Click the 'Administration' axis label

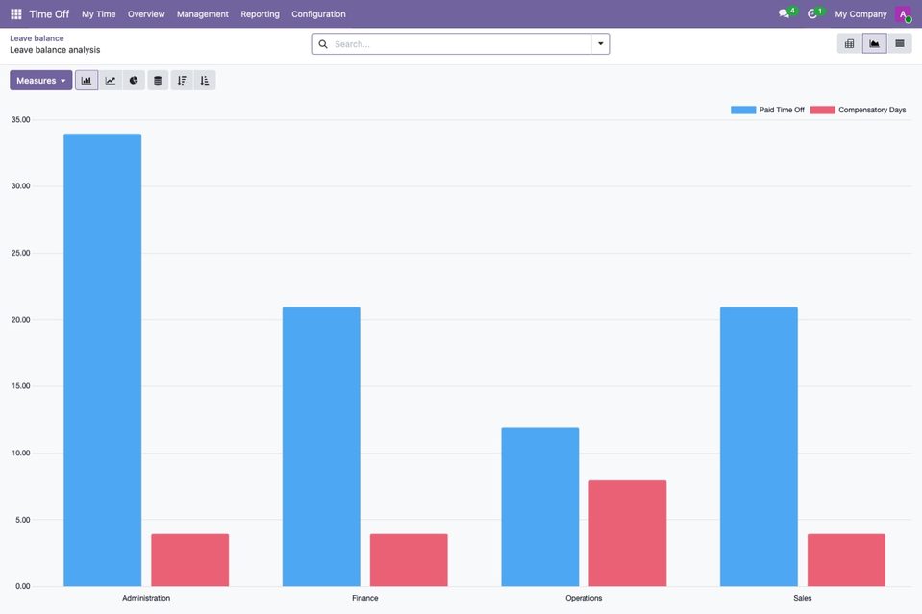146,598
